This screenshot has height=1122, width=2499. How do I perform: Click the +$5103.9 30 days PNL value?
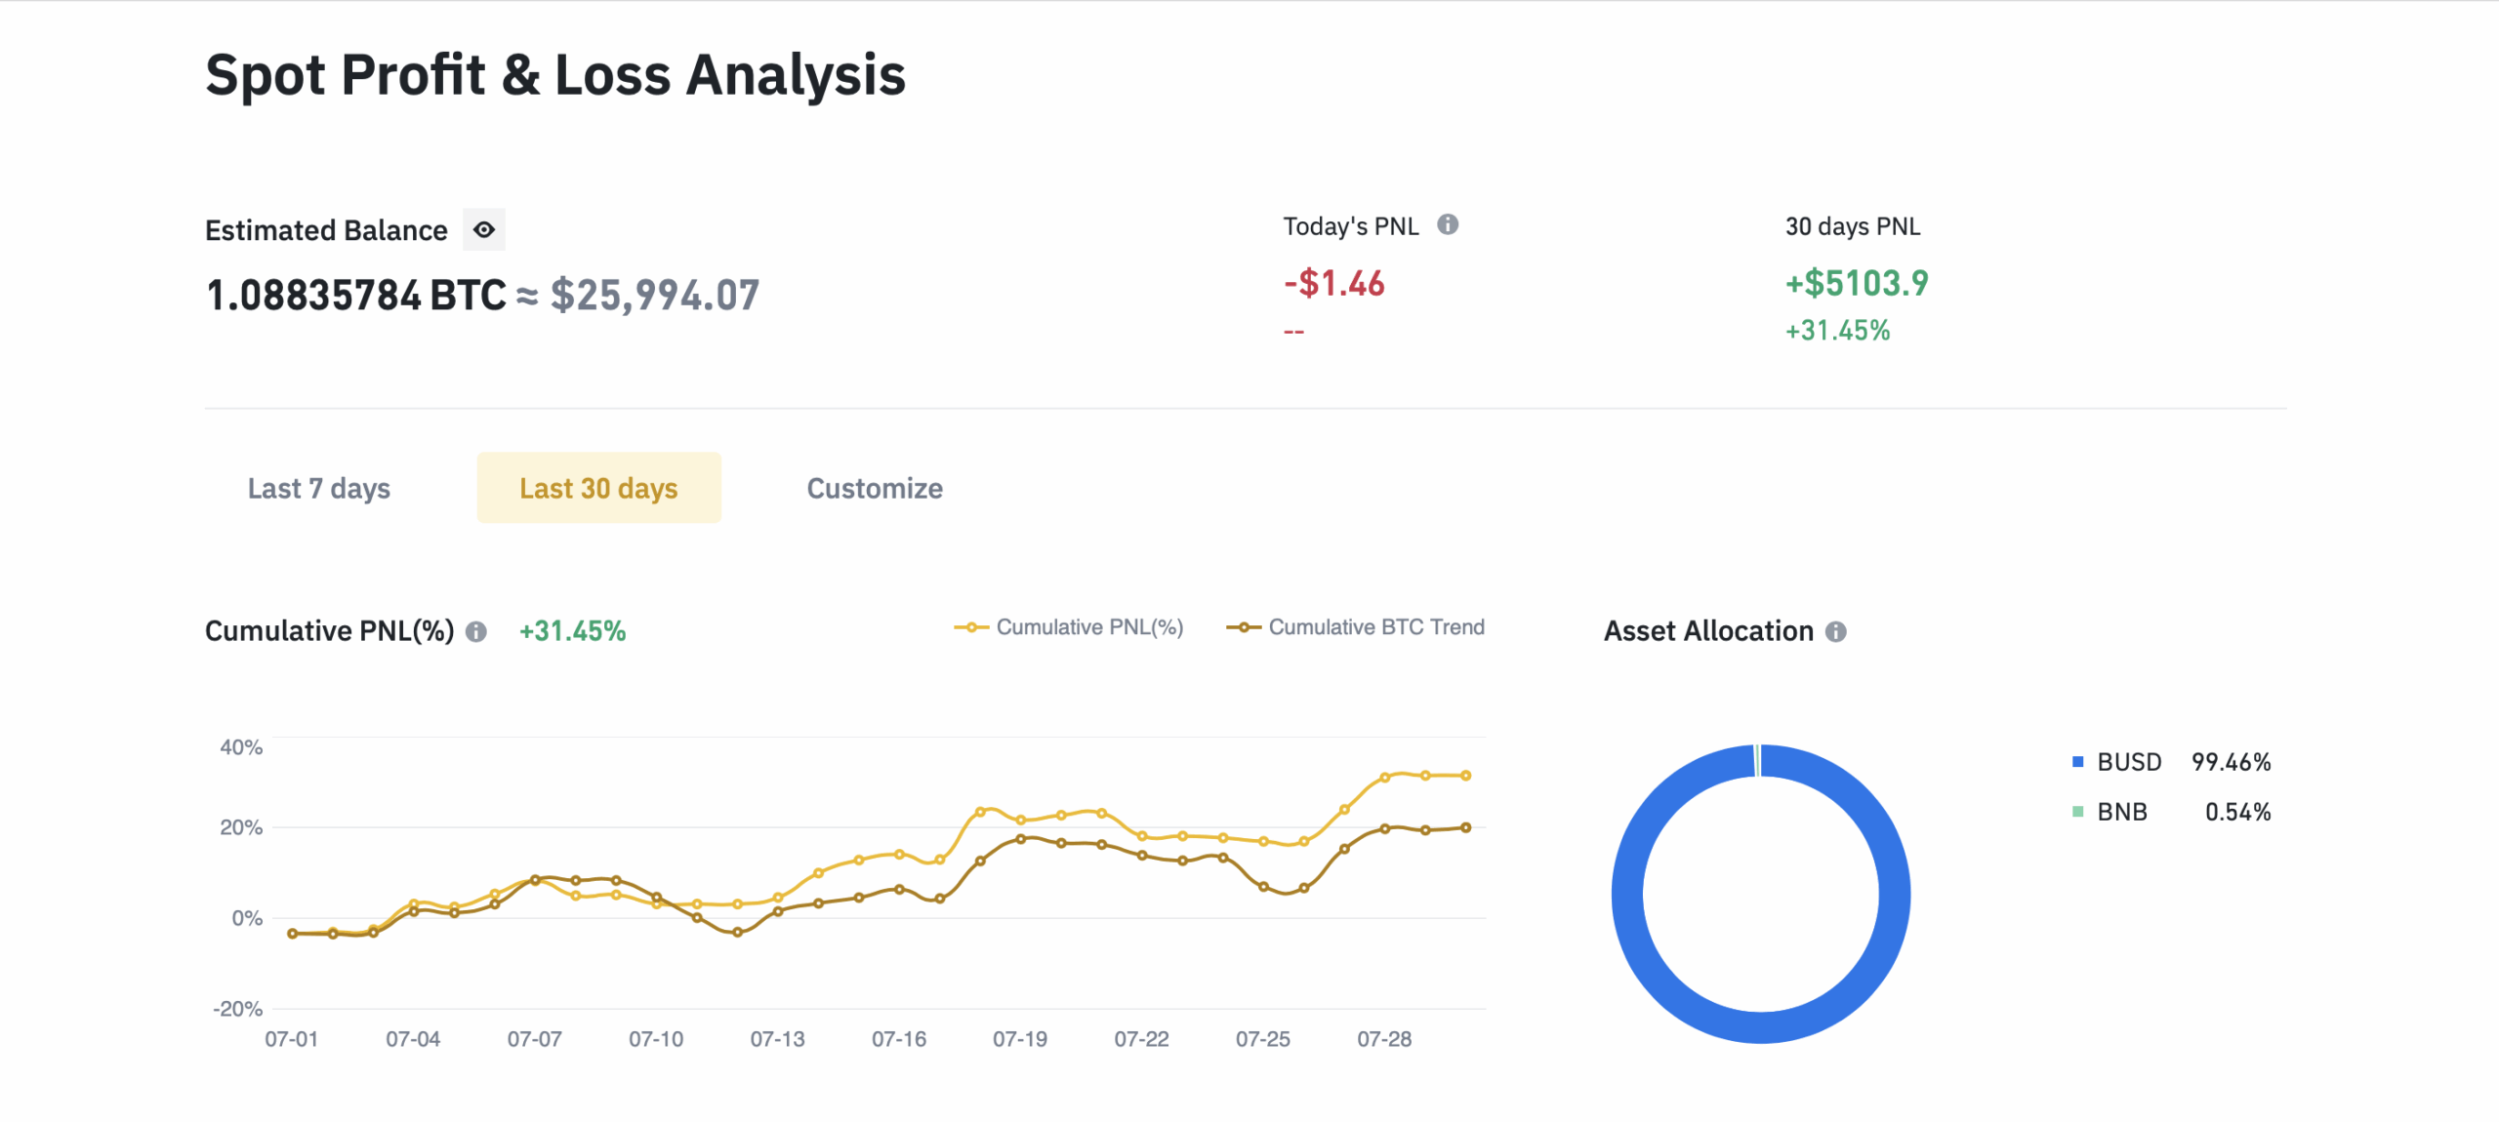[x=1857, y=284]
